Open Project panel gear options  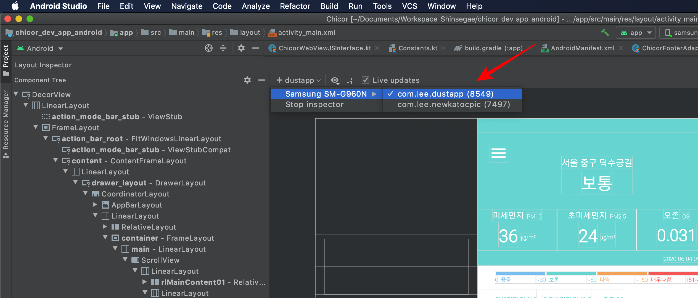click(241, 48)
